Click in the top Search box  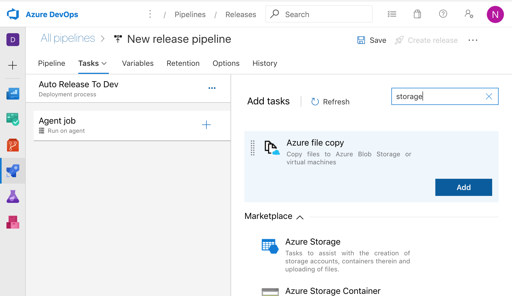(319, 14)
